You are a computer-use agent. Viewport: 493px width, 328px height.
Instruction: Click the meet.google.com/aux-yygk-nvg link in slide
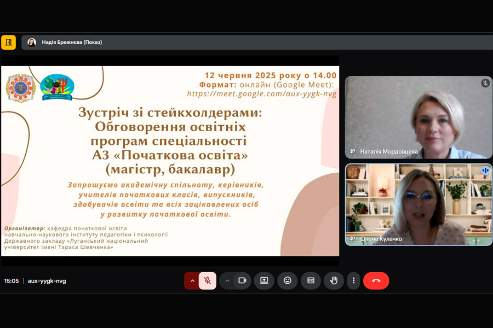click(x=262, y=94)
